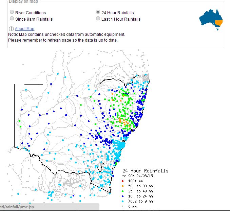Click the 24 Hour Rainfalls legend title

[145, 171]
